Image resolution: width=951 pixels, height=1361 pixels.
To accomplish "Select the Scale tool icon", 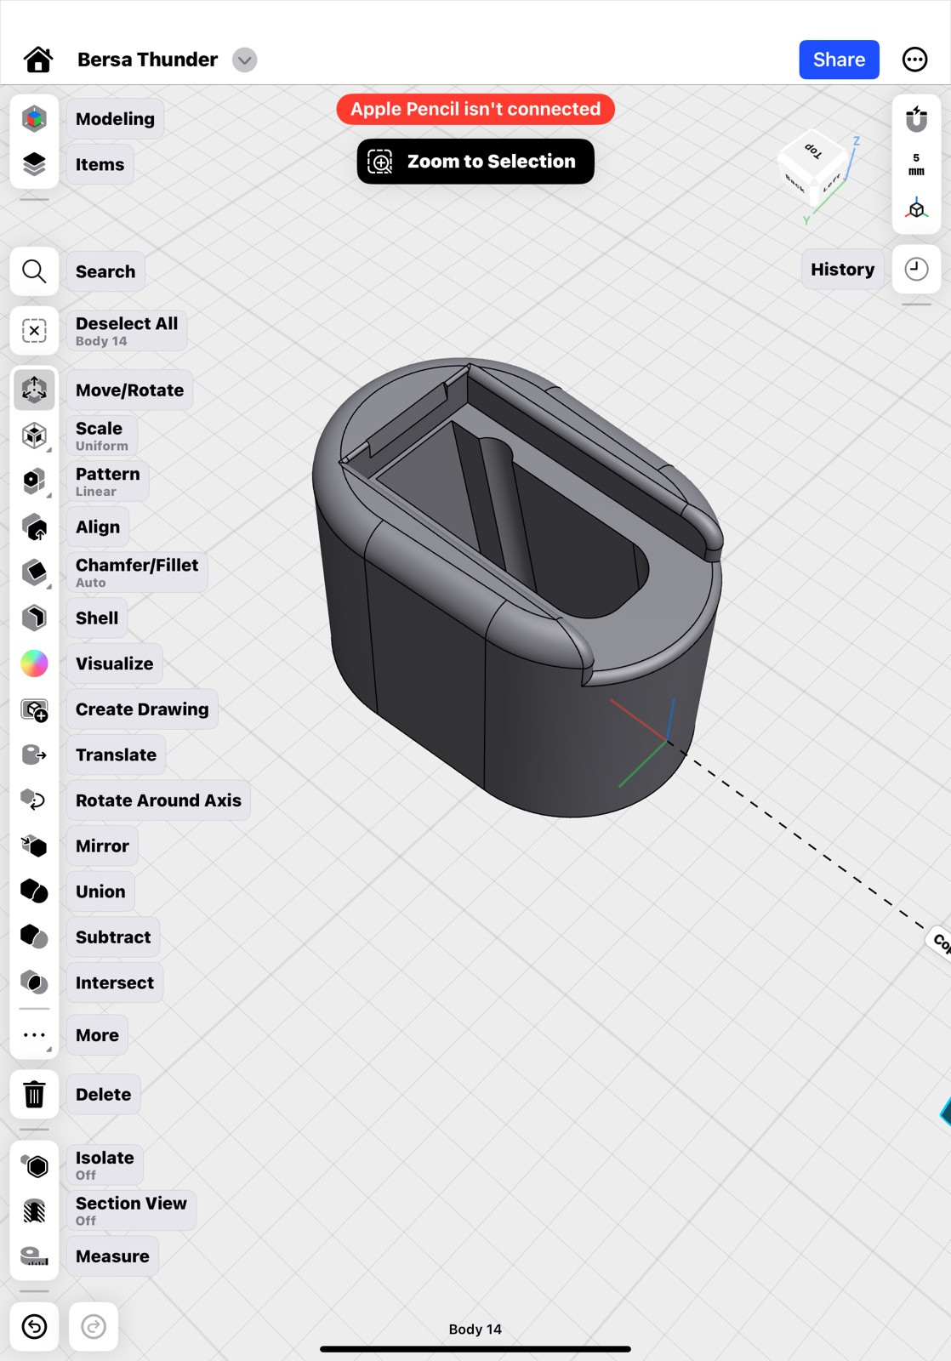I will [34, 436].
